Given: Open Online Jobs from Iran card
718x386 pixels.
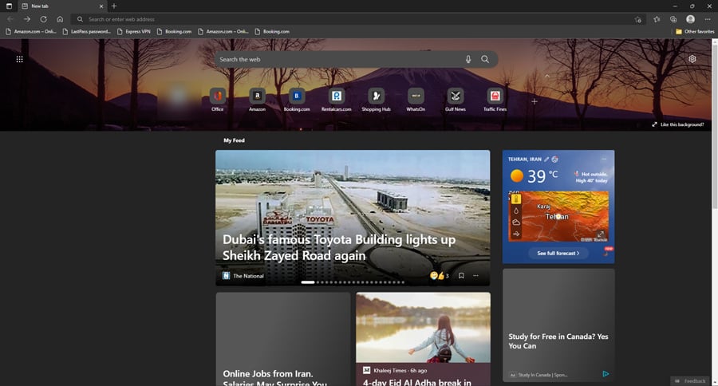Looking at the screenshot, I should pyautogui.click(x=283, y=339).
